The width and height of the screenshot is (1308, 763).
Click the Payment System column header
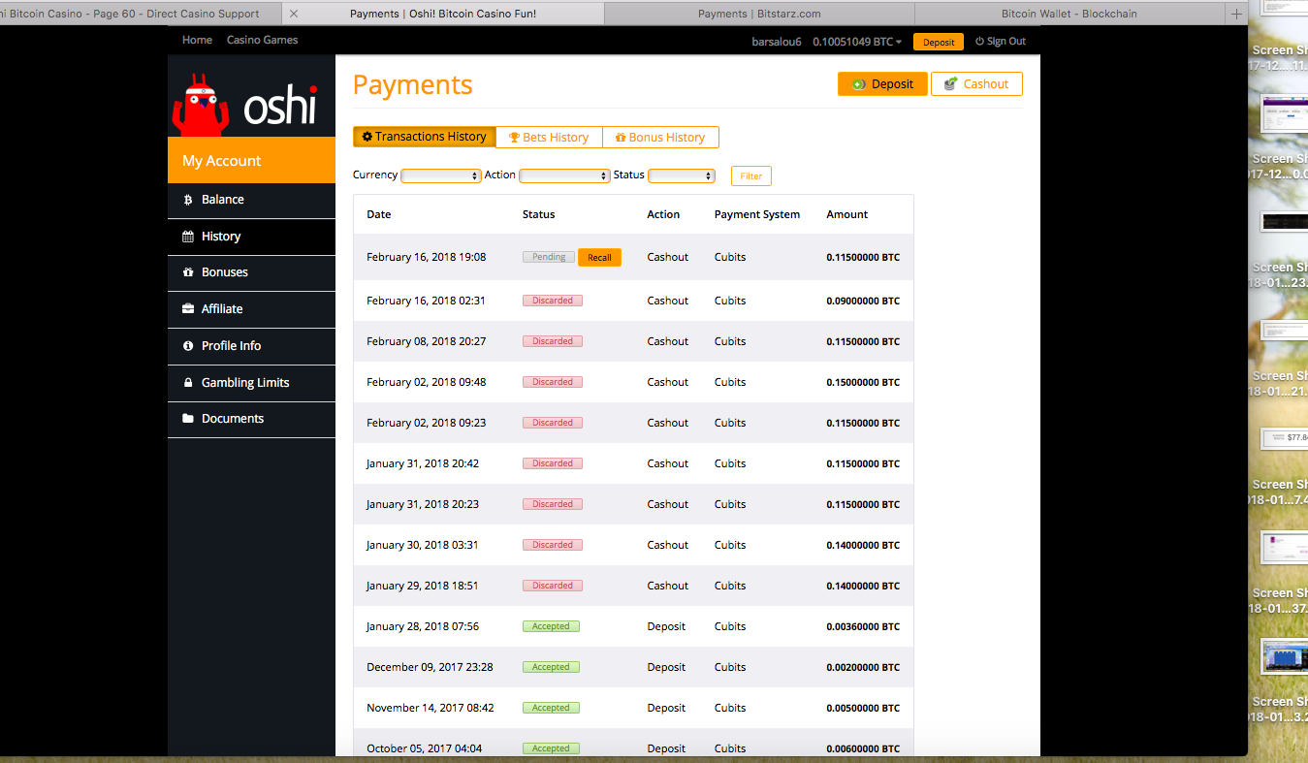tap(757, 214)
